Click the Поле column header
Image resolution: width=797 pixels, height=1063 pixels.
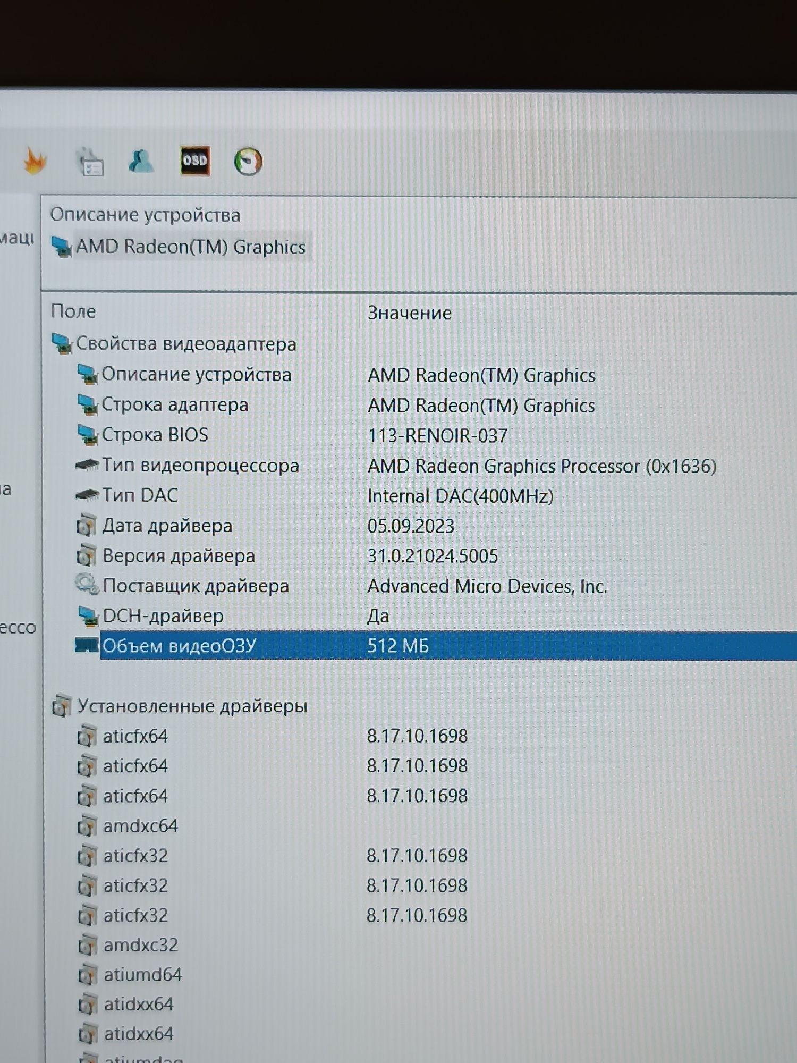(73, 311)
